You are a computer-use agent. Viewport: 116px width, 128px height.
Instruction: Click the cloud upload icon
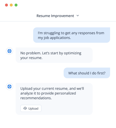point(25,108)
